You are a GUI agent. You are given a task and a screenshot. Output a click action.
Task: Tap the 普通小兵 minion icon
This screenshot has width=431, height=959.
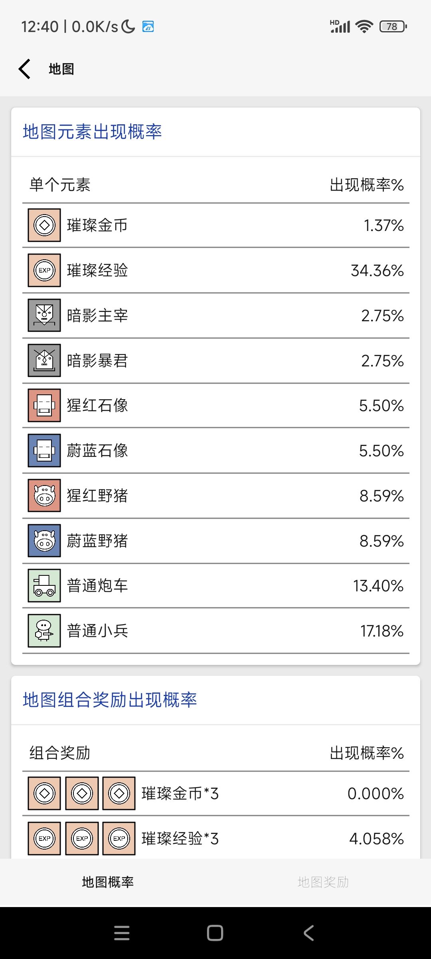tap(44, 631)
